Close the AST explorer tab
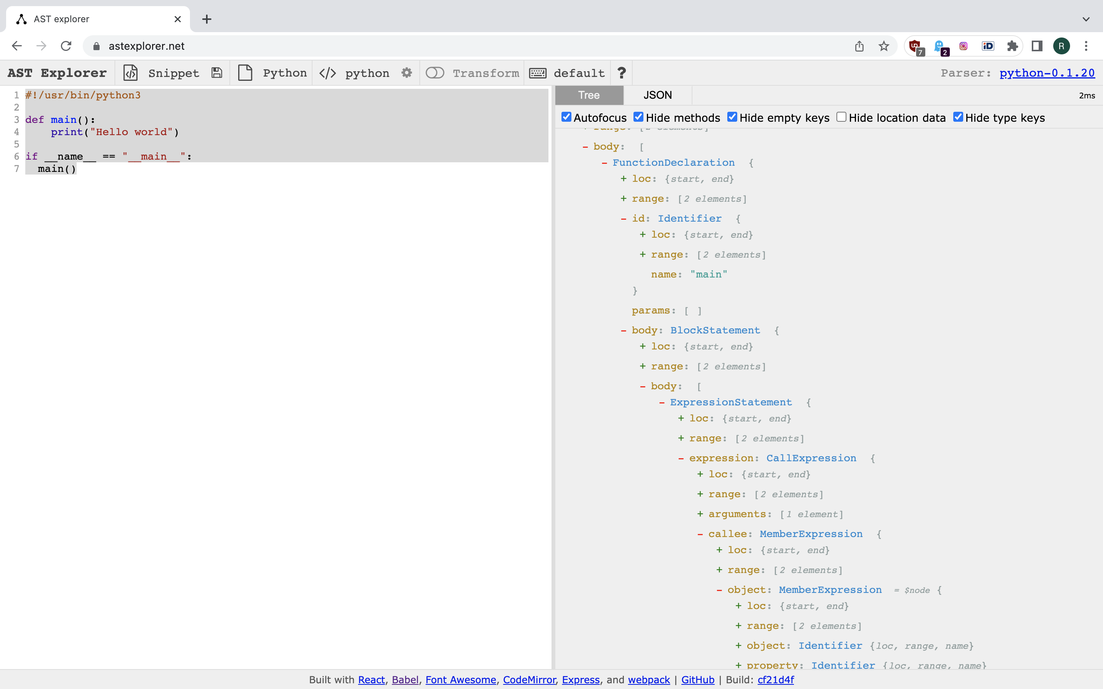Screen dimensions: 1103x689 pyautogui.click(x=178, y=19)
